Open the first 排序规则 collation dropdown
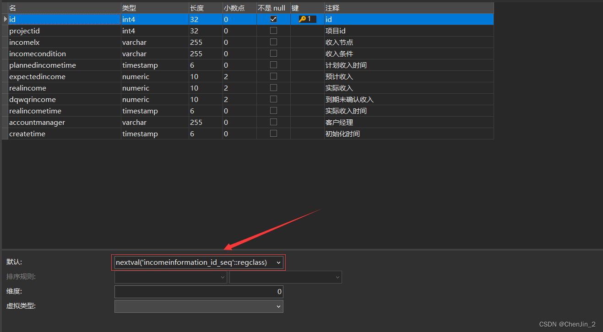The image size is (603, 332). (x=223, y=277)
